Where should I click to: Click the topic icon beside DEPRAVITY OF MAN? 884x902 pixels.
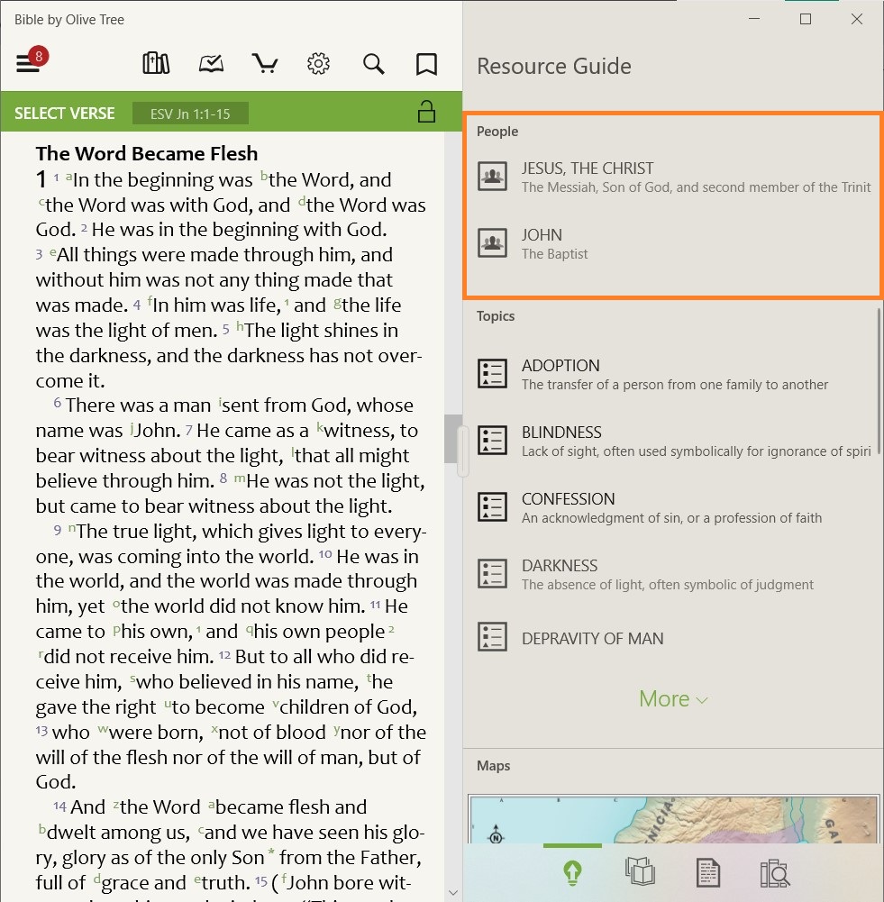pyautogui.click(x=492, y=637)
